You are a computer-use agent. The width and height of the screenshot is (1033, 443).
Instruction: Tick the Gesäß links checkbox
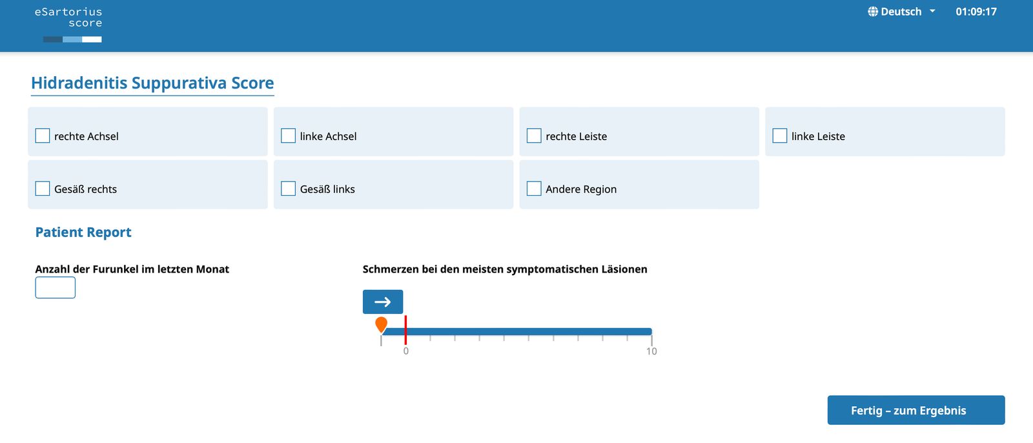[x=289, y=189]
